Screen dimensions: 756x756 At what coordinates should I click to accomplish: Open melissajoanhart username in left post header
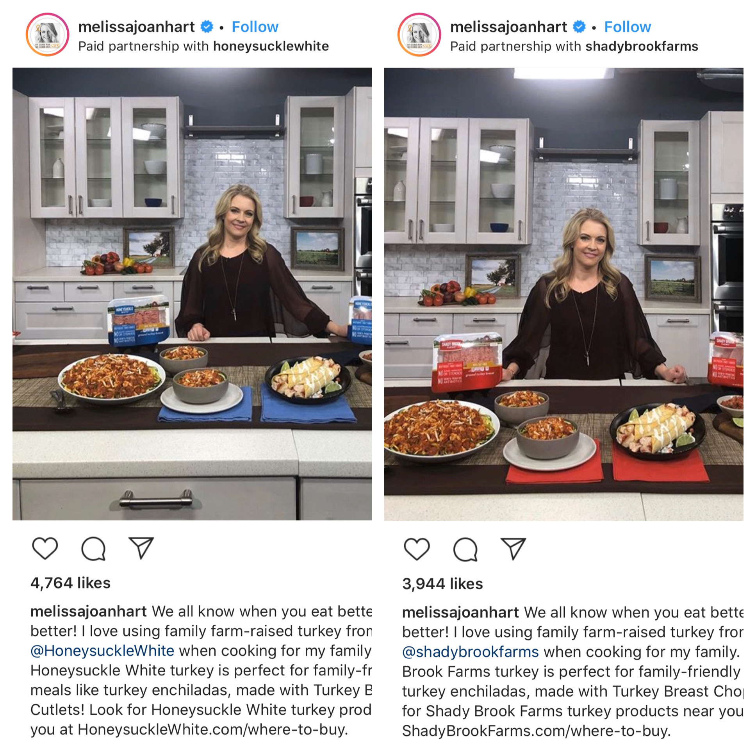point(137,27)
